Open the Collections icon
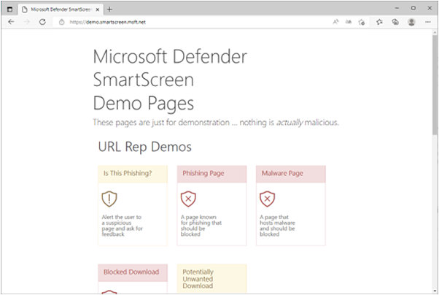This screenshot has width=439, height=295. pyautogui.click(x=395, y=22)
